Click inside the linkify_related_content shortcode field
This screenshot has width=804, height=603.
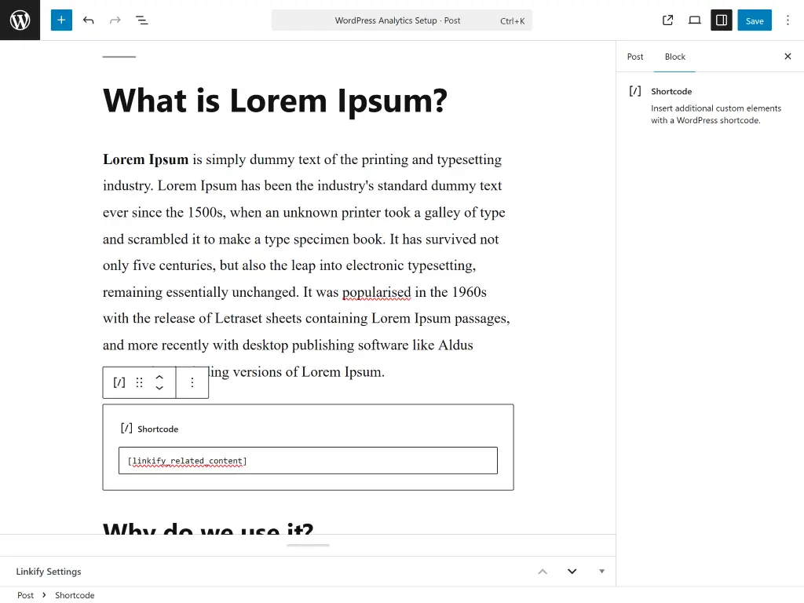click(x=308, y=460)
